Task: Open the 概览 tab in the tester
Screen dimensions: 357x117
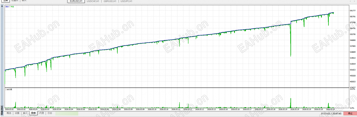Action: pyautogui.click(x=9, y=113)
